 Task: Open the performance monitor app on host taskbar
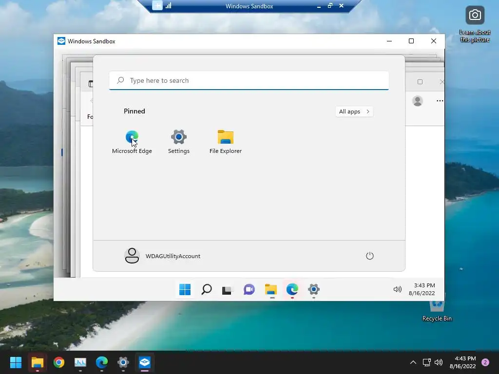click(80, 362)
